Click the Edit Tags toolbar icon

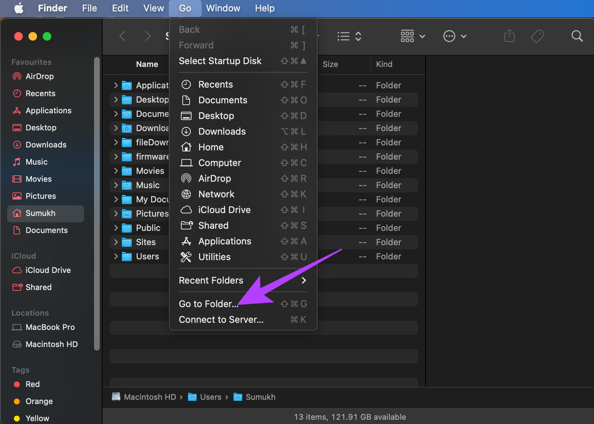[x=537, y=36]
